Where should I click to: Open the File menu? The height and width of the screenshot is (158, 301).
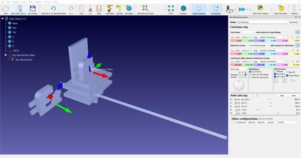[x=3, y=2]
